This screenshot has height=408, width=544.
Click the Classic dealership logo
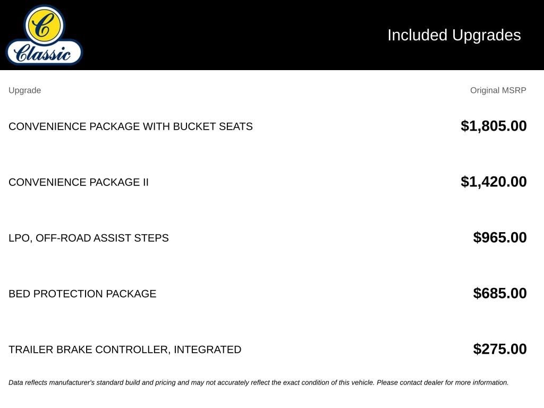44,35
